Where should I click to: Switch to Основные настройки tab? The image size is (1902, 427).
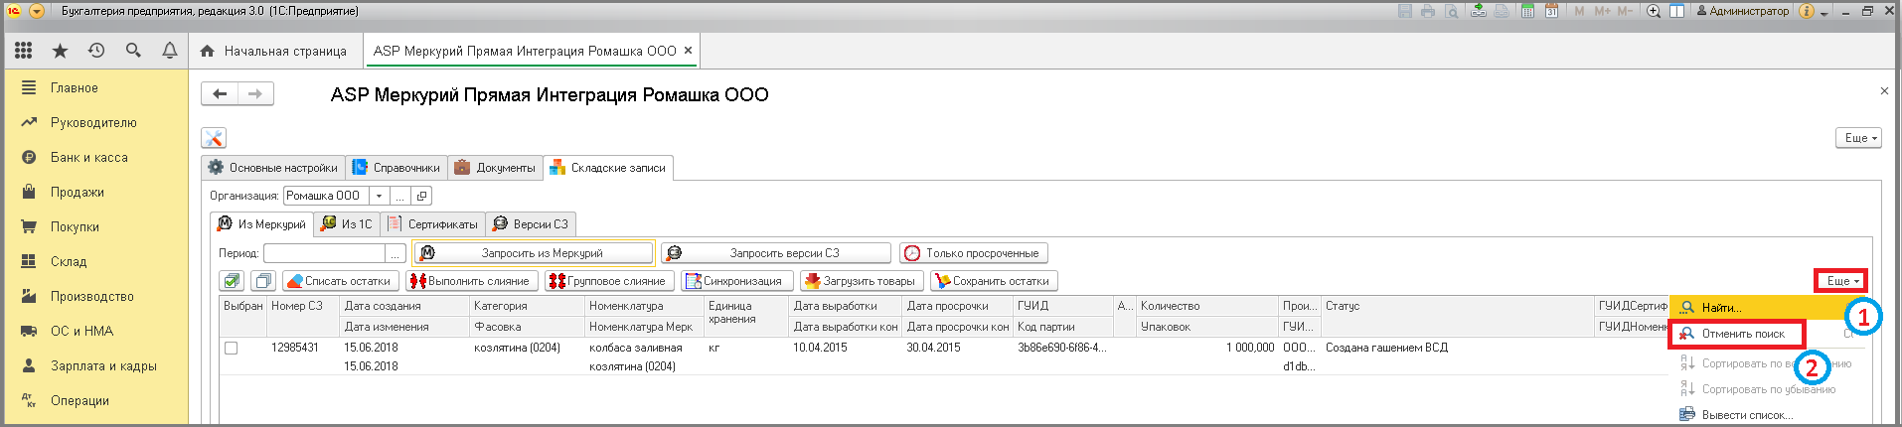[x=273, y=168]
